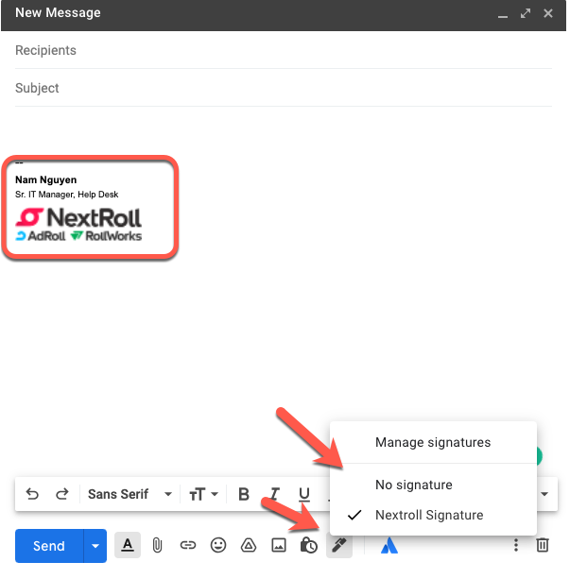Image resolution: width=570 pixels, height=579 pixels.
Task: Click the name Nam Nguyen in signature
Action: click(45, 179)
